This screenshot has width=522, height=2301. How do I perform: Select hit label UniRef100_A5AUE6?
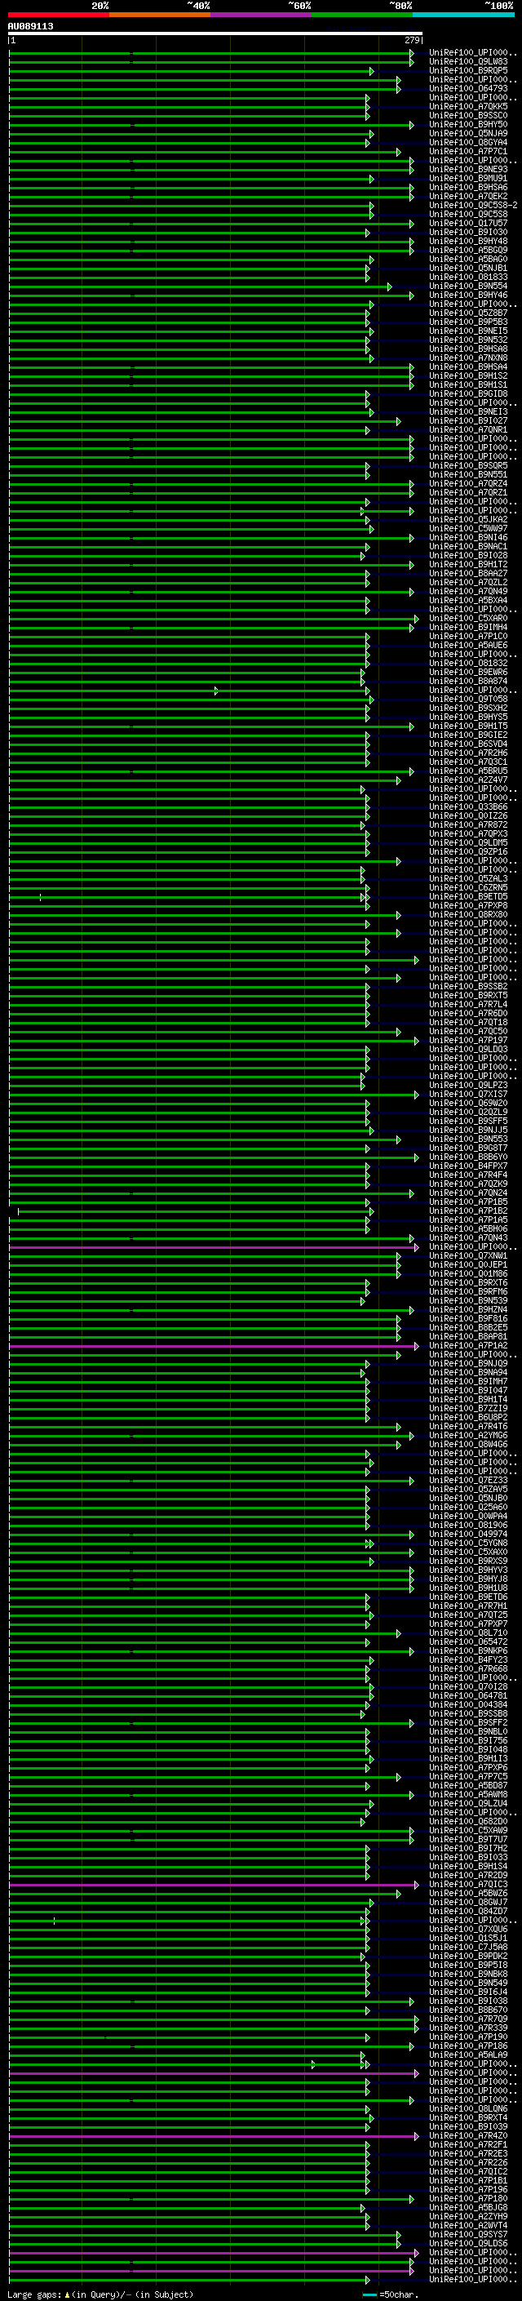[x=468, y=645]
